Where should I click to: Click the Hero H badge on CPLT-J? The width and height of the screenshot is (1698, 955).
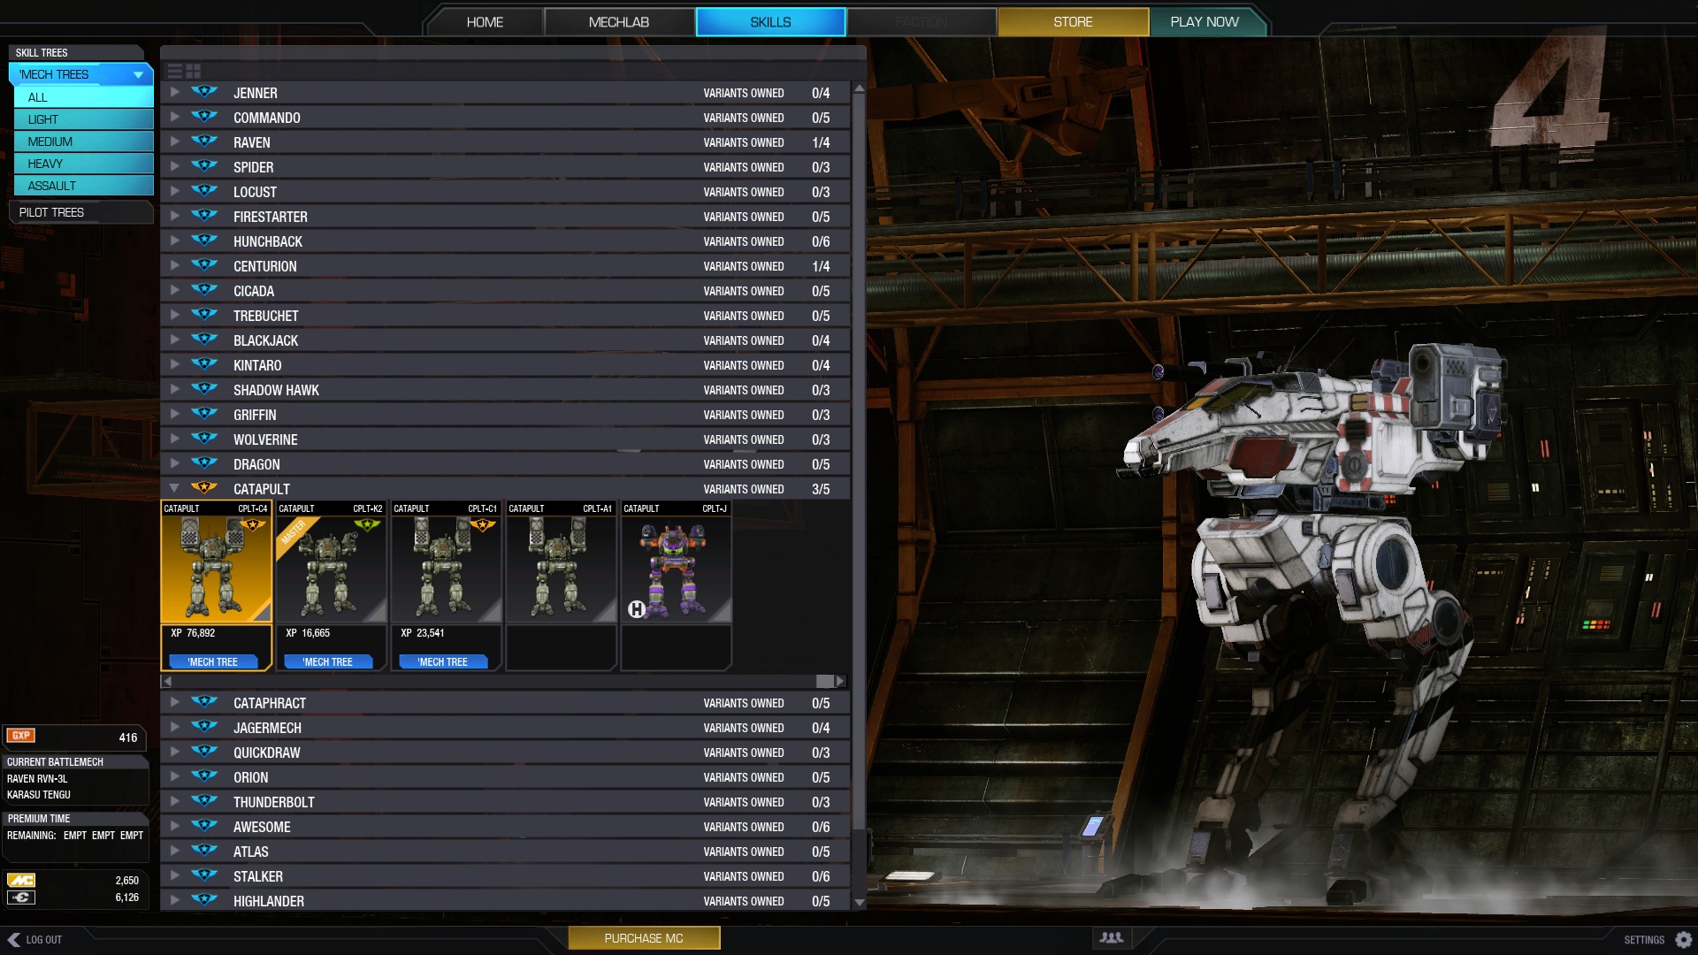pyautogui.click(x=637, y=608)
